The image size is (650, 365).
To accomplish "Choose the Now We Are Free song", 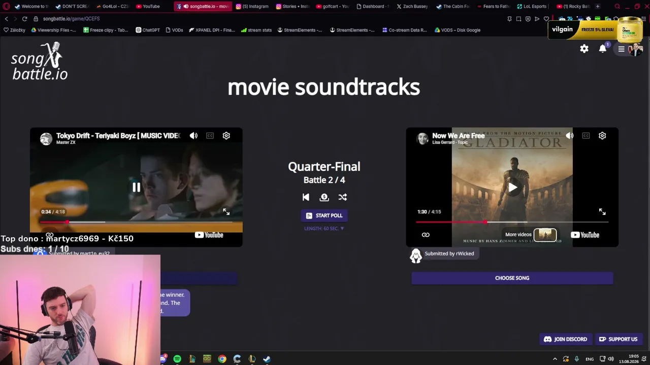I will point(512,278).
